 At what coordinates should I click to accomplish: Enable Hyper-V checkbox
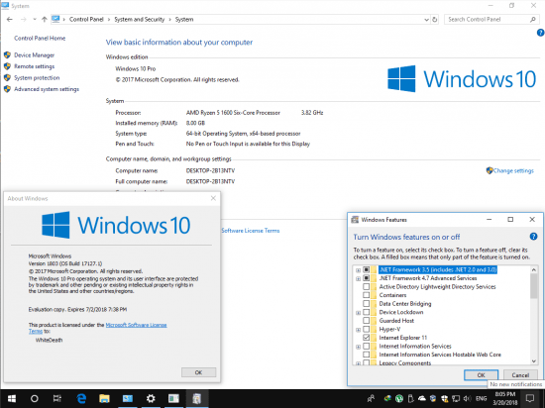(x=366, y=329)
